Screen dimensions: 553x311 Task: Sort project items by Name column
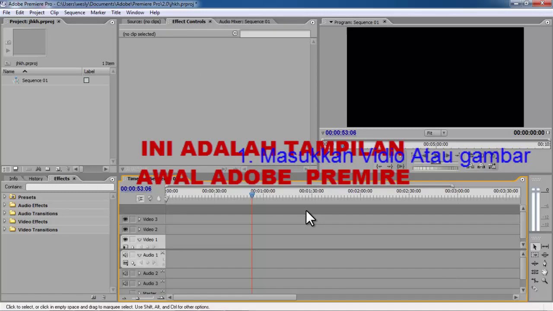41,71
